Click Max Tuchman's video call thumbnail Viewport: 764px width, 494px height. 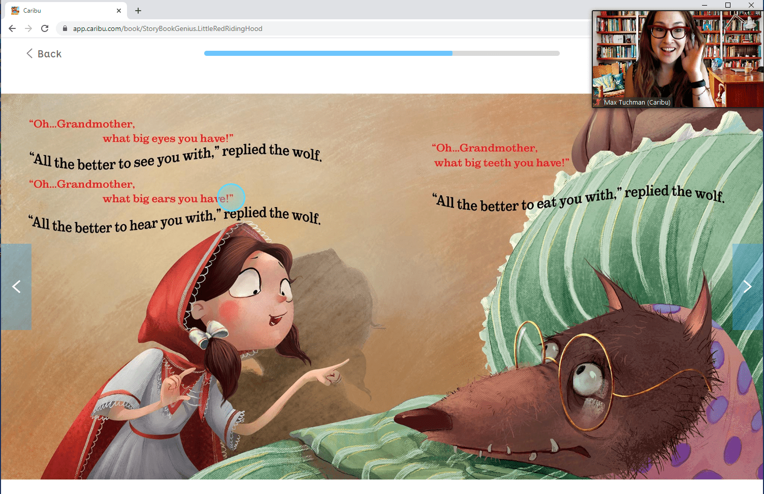point(678,58)
